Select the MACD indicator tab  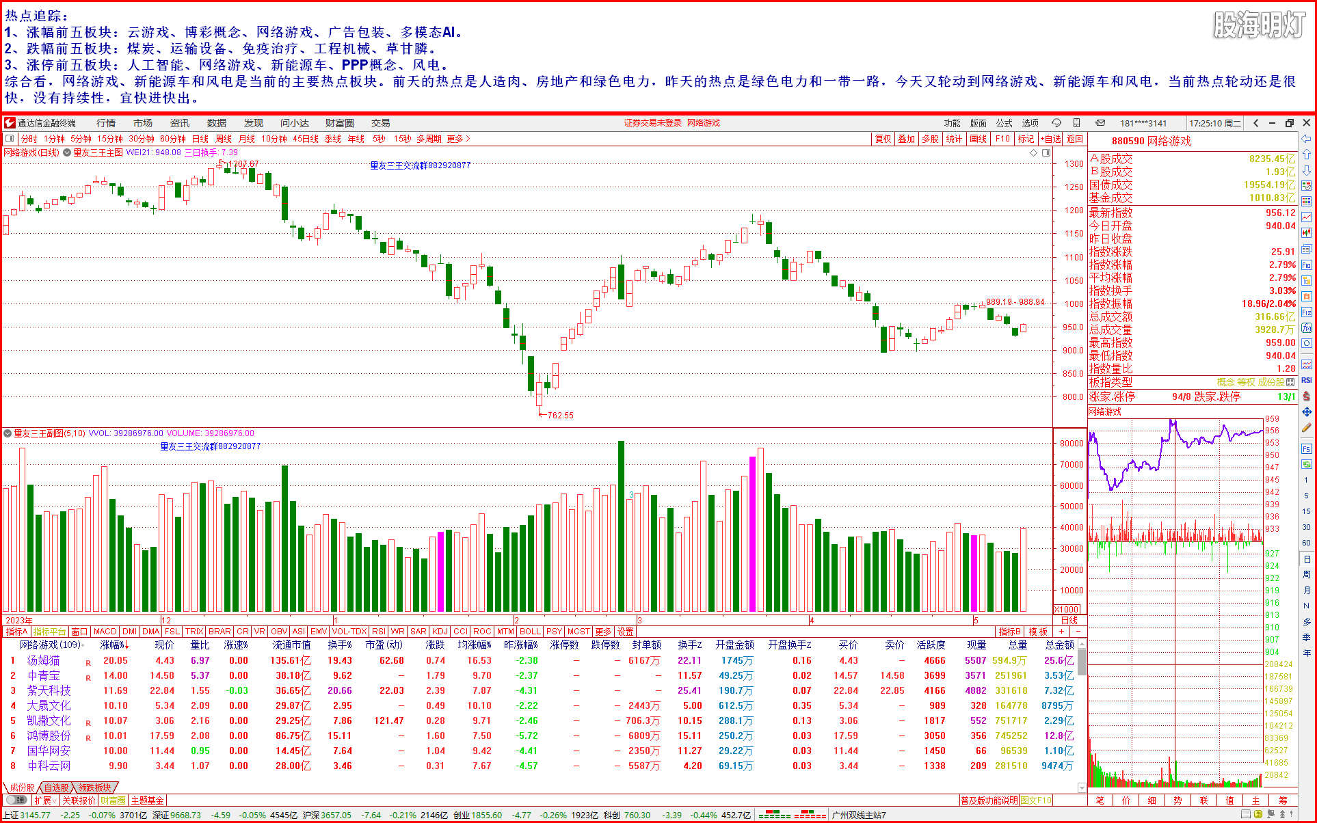(x=105, y=632)
